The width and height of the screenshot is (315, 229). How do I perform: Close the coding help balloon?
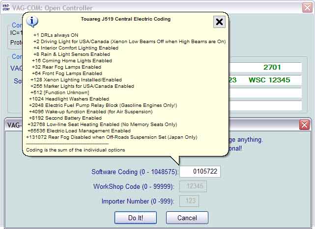[219, 22]
